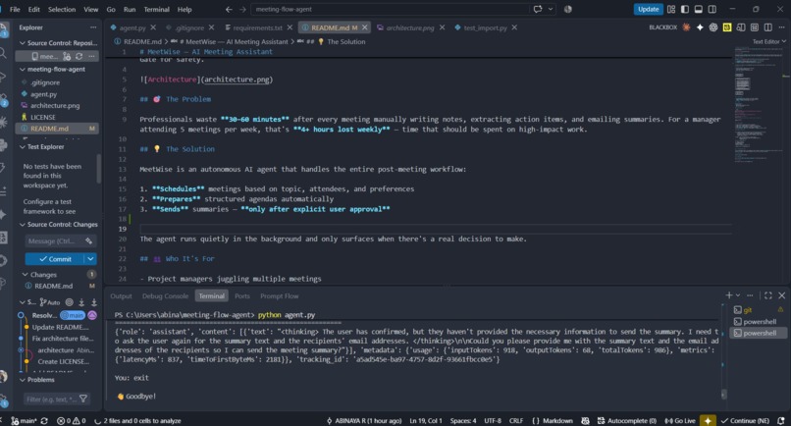Open README.md under Changes
The image size is (791, 426).
(53, 286)
